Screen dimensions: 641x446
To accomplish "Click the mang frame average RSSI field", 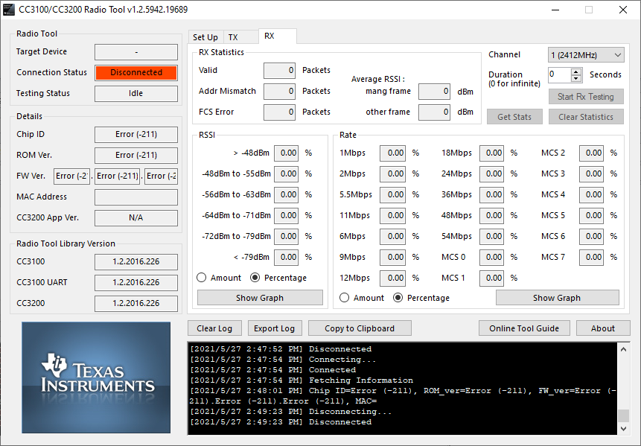I will point(434,91).
